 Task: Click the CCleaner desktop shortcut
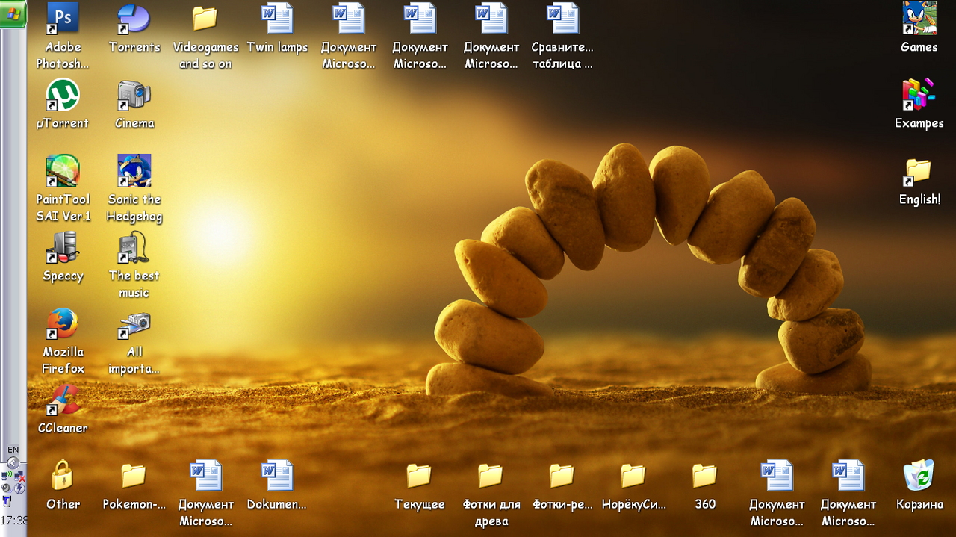click(63, 400)
